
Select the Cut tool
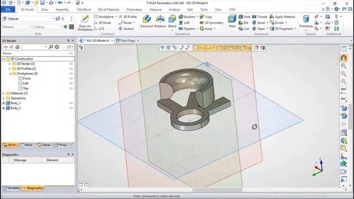[x=244, y=29]
